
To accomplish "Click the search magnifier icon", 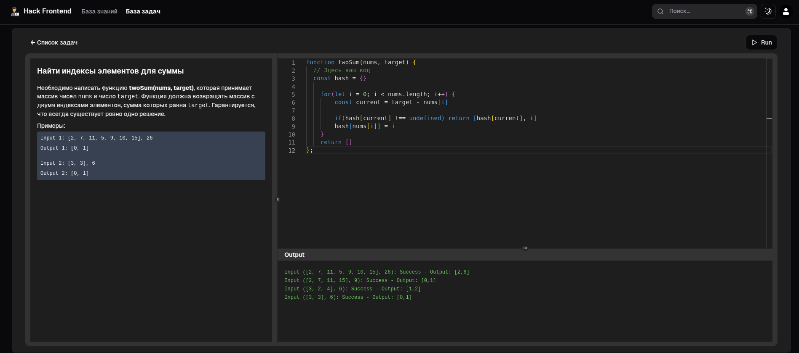I will point(660,11).
